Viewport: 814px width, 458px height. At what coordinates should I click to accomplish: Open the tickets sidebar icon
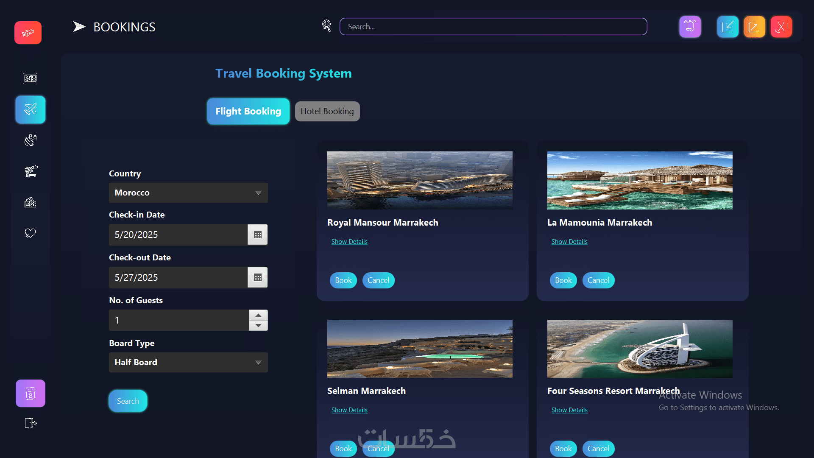click(x=30, y=202)
